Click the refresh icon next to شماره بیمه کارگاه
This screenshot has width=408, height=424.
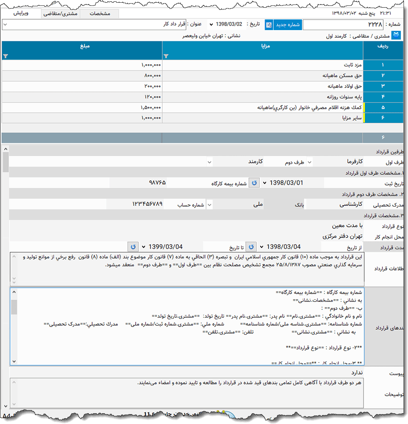tap(254, 182)
